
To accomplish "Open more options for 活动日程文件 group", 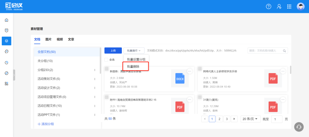I will (x=95, y=106).
